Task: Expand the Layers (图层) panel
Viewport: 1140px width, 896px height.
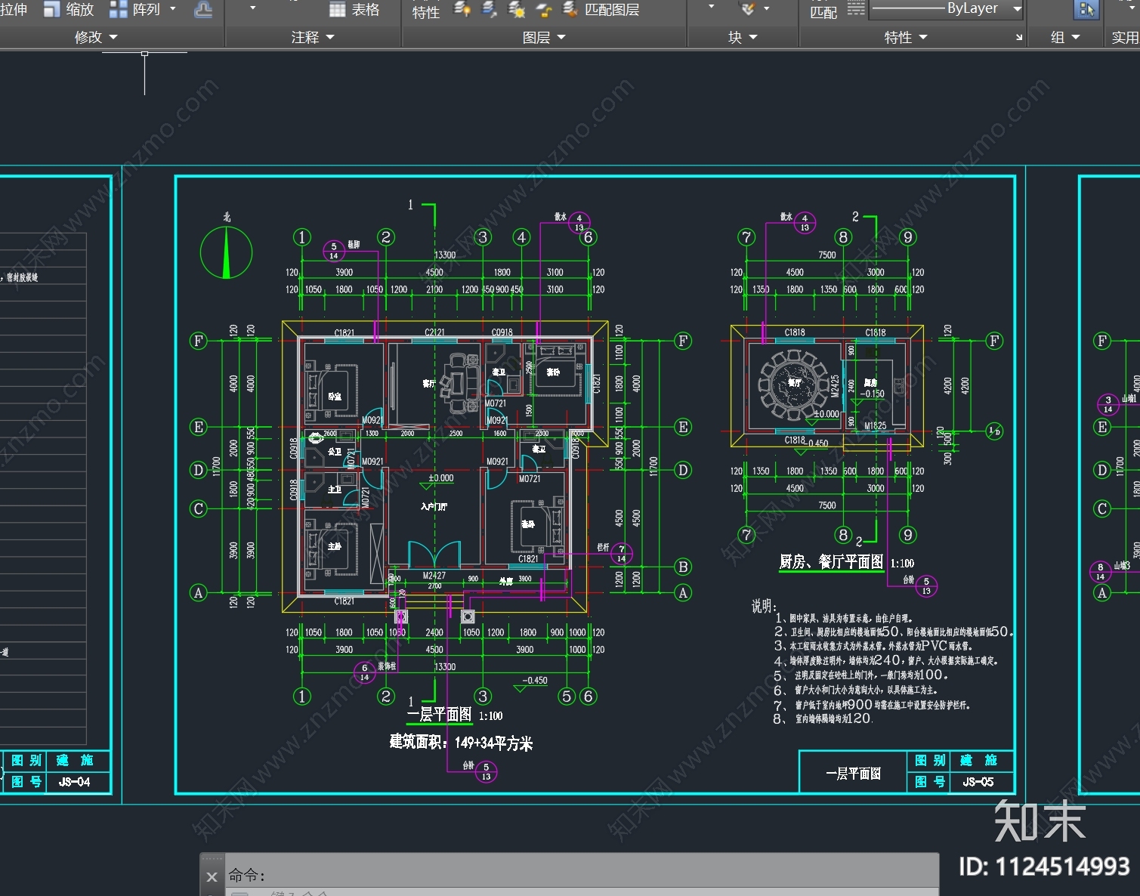Action: click(544, 37)
